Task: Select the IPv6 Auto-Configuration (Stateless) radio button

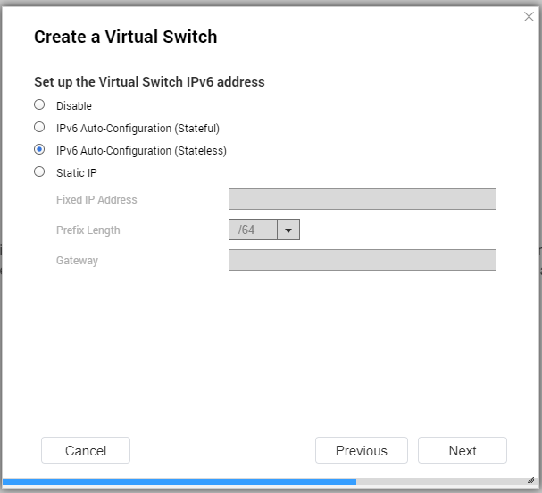Action: tap(39, 150)
